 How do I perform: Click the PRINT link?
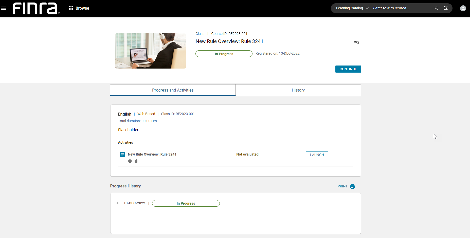[x=342, y=186]
